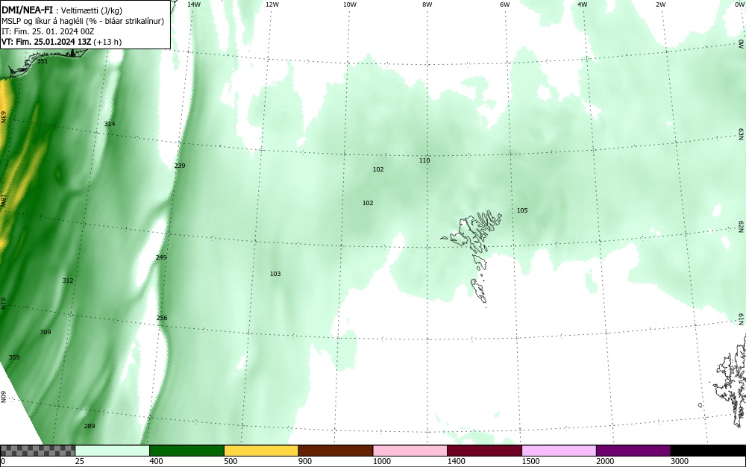746x467 pixels.
Task: Click the legend value label 1000
Action: 382,461
